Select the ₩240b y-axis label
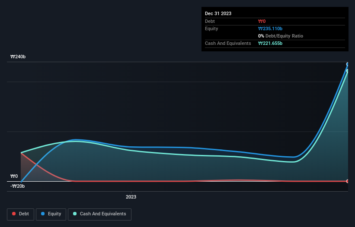The height and width of the screenshot is (227, 355). click(18, 57)
